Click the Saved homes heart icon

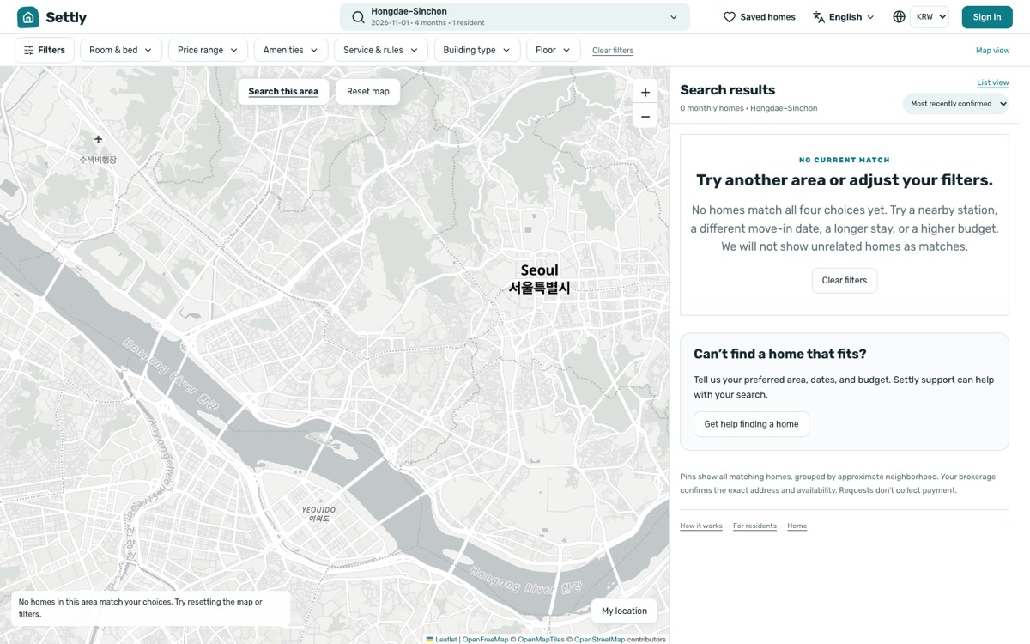coord(730,17)
